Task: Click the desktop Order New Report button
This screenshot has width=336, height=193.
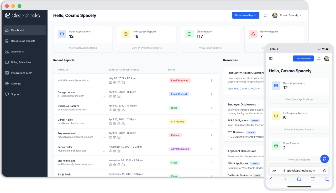Action: [245, 15]
